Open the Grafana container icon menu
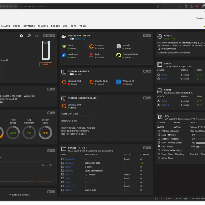Screen dimensions: 205x205 pyautogui.click(x=91, y=47)
